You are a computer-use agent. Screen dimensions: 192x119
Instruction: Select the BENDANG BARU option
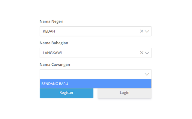pyautogui.click(x=95, y=84)
